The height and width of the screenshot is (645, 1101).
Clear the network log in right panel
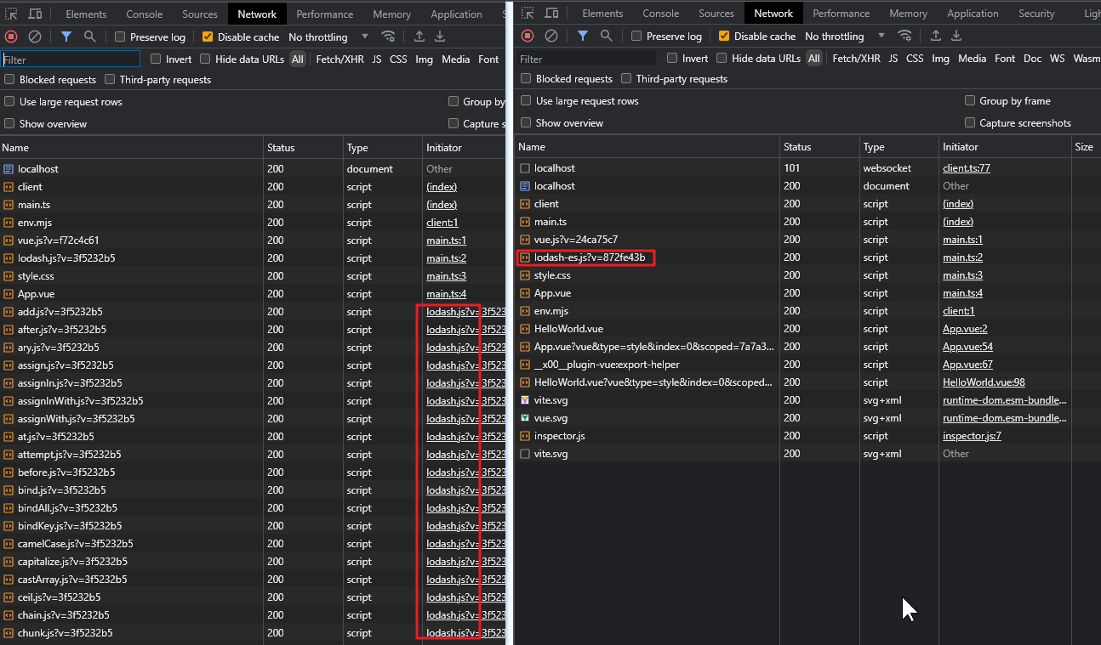pos(551,36)
